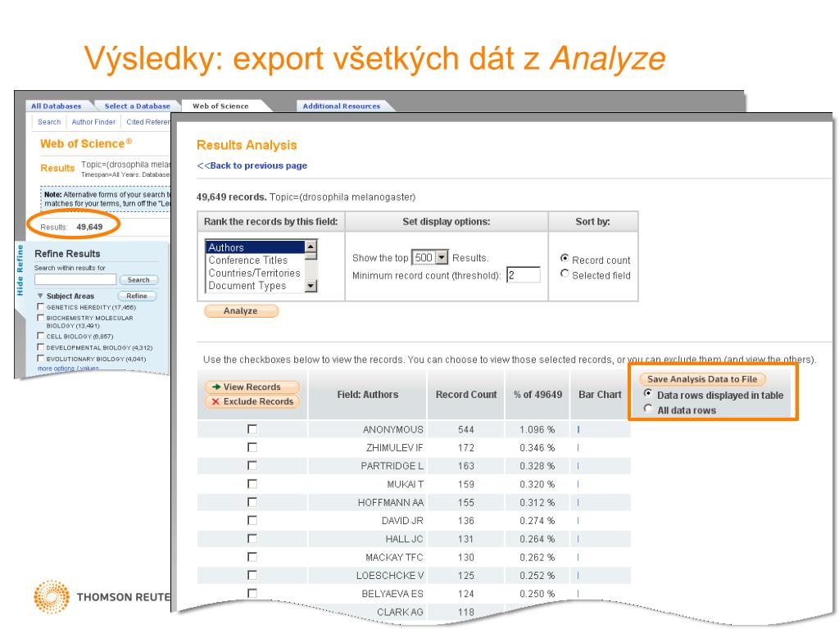Check EVOLUTIONARY BIOLOGY subject checkbox
This screenshot has width=839, height=629.
click(40, 359)
